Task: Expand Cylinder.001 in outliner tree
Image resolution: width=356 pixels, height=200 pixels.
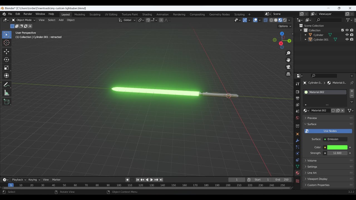Action: pyautogui.click(x=306, y=39)
